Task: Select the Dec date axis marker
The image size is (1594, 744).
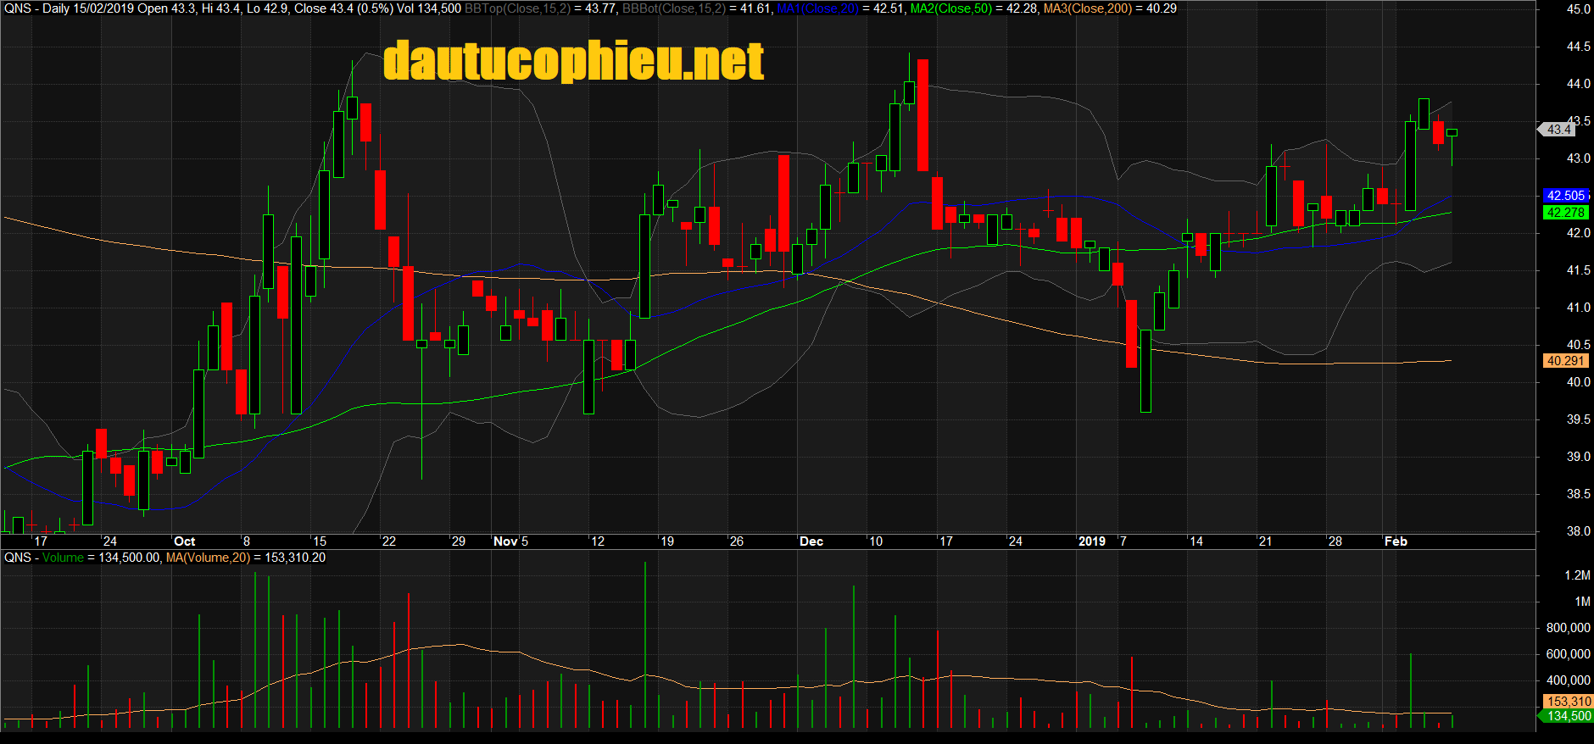Action: 811,541
